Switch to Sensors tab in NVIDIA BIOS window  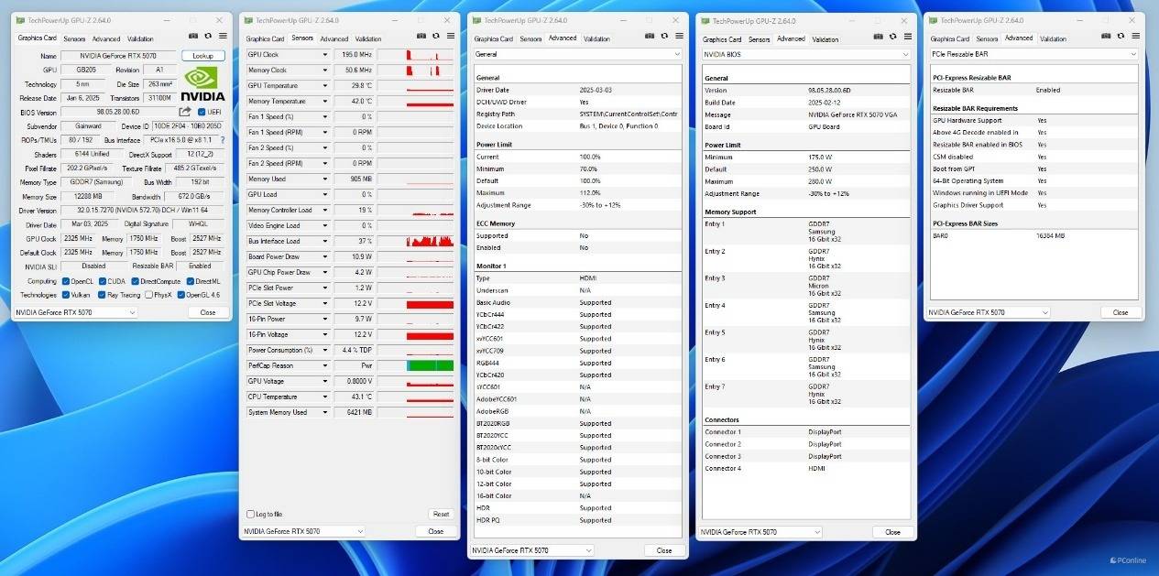759,39
